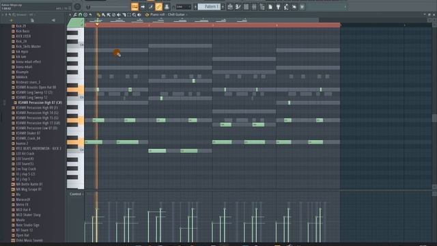Screen dimensions: 437x246
Task: Toggle the magnet snap button in piano roll
Action: pos(80,14)
